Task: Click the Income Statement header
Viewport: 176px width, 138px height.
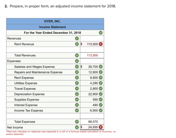Action: point(52,27)
